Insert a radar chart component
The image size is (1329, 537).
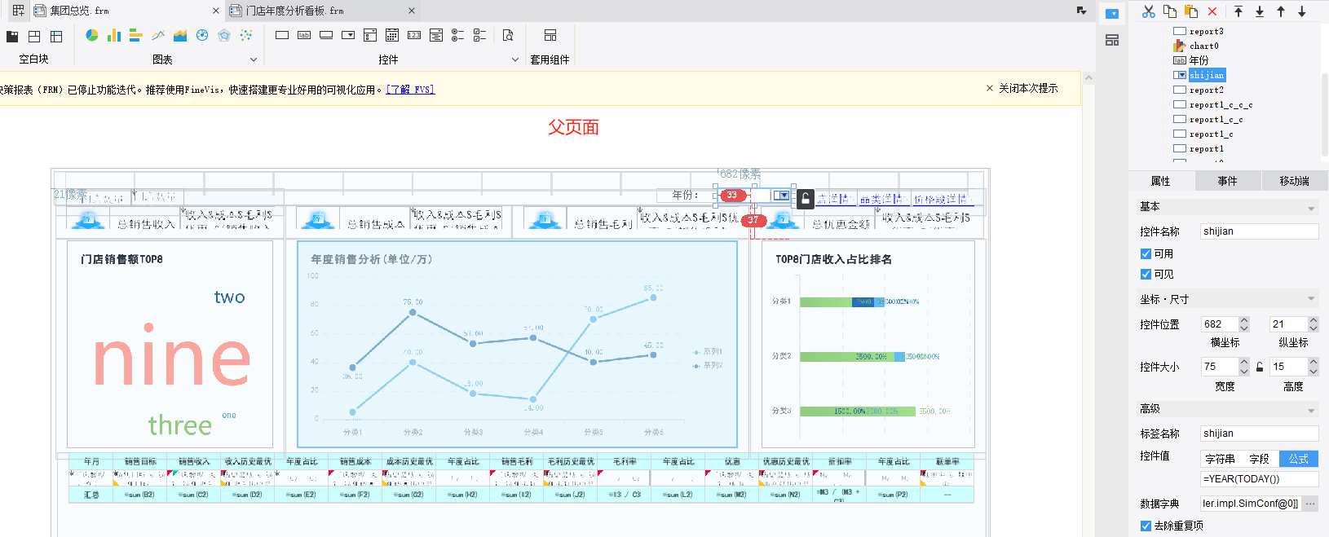(224, 35)
